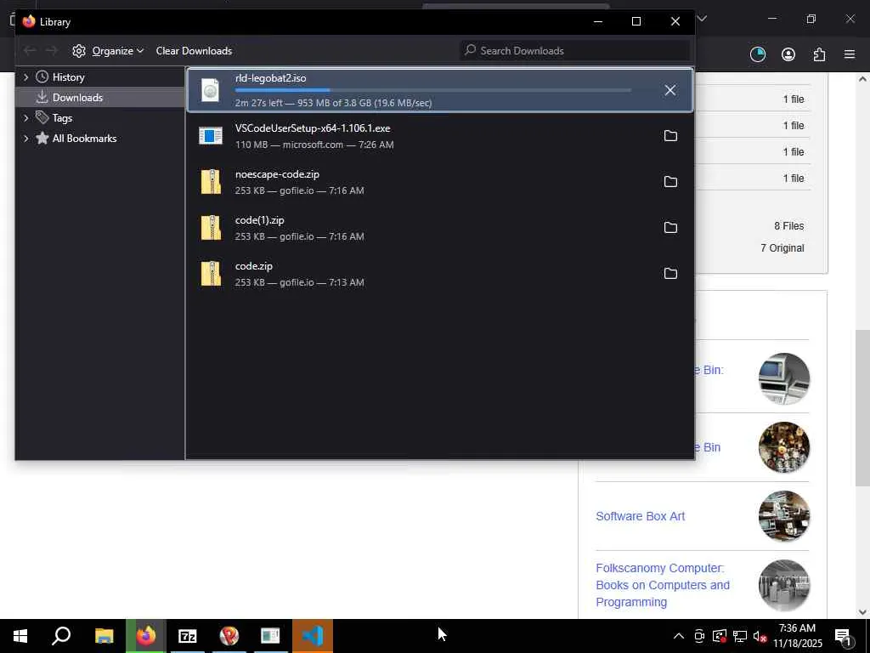The width and height of the screenshot is (870, 653).
Task: Switch to Firefox in the taskbar
Action: point(145,636)
